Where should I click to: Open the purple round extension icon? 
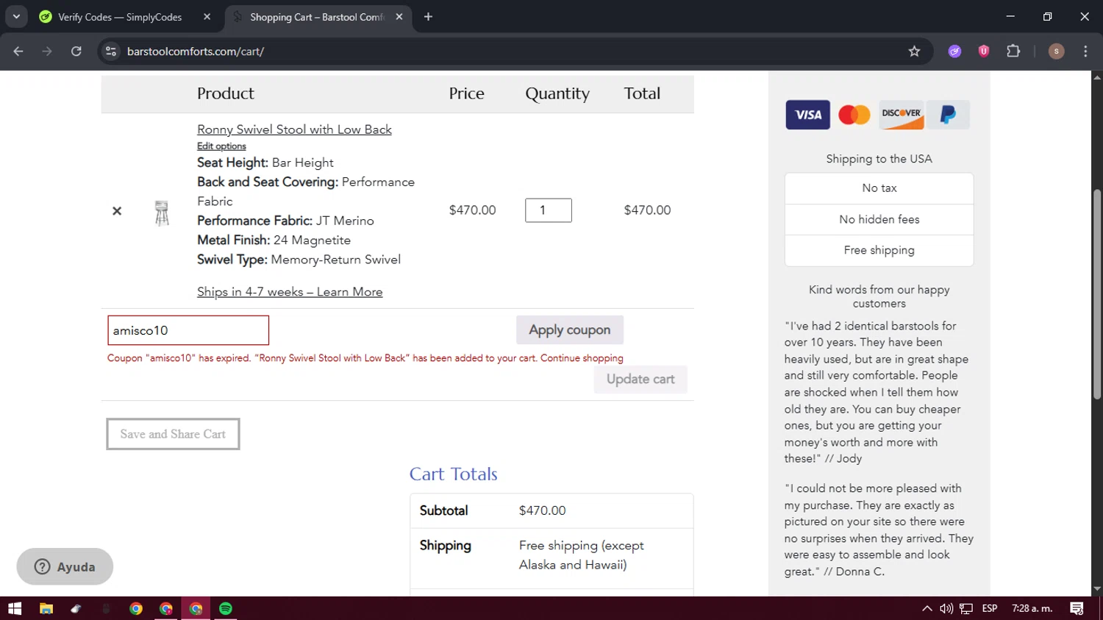(x=954, y=51)
